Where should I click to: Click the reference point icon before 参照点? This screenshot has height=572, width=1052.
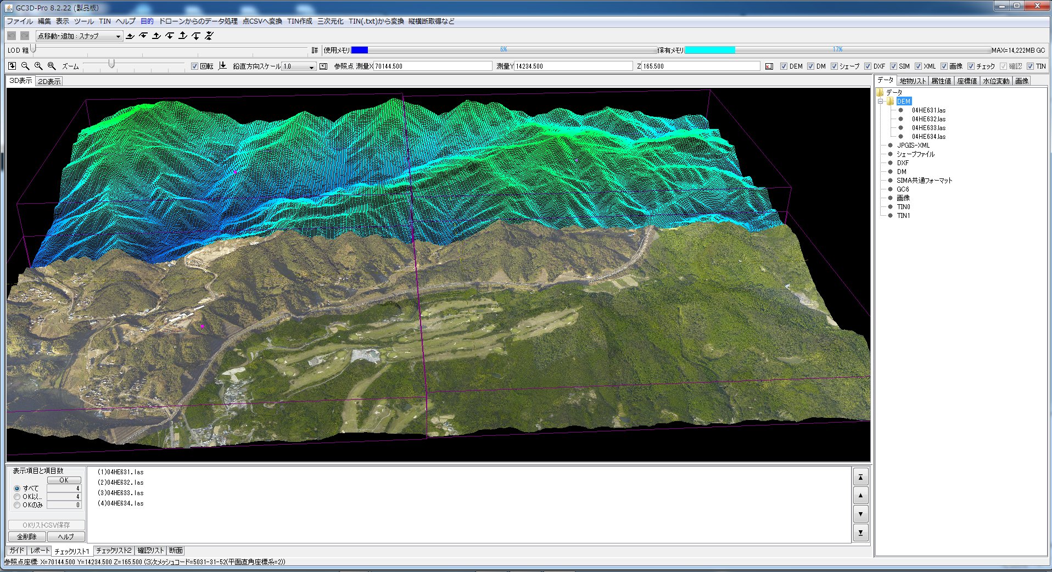click(x=323, y=66)
